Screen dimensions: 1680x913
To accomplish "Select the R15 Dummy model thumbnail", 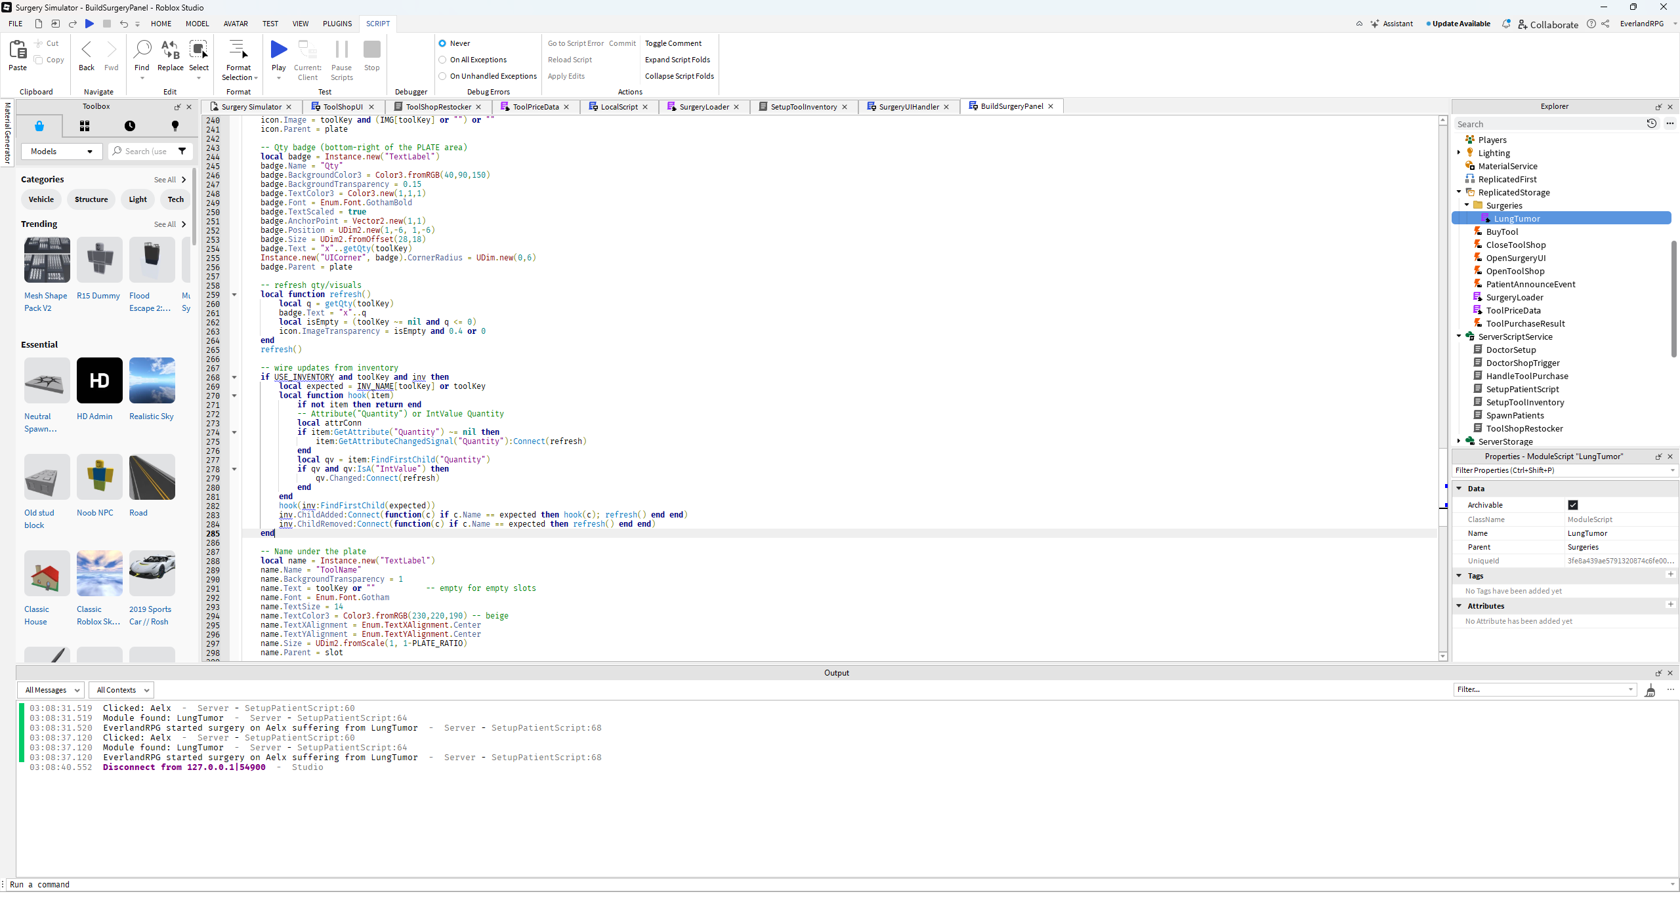I will (x=100, y=260).
